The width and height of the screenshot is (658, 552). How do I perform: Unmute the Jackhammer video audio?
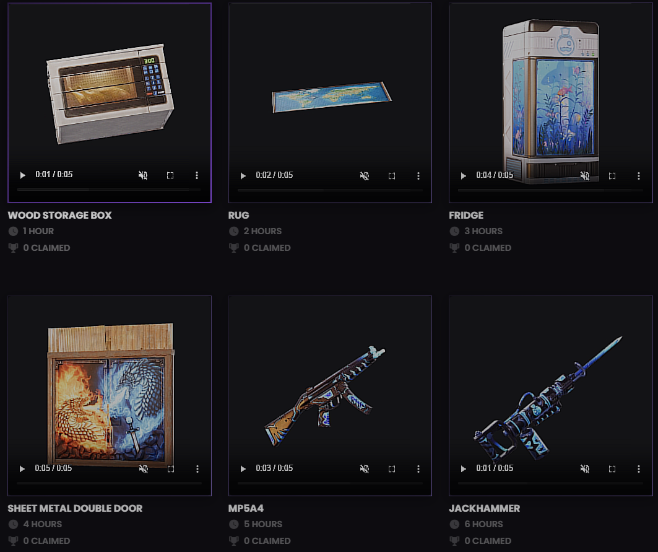[x=584, y=469]
